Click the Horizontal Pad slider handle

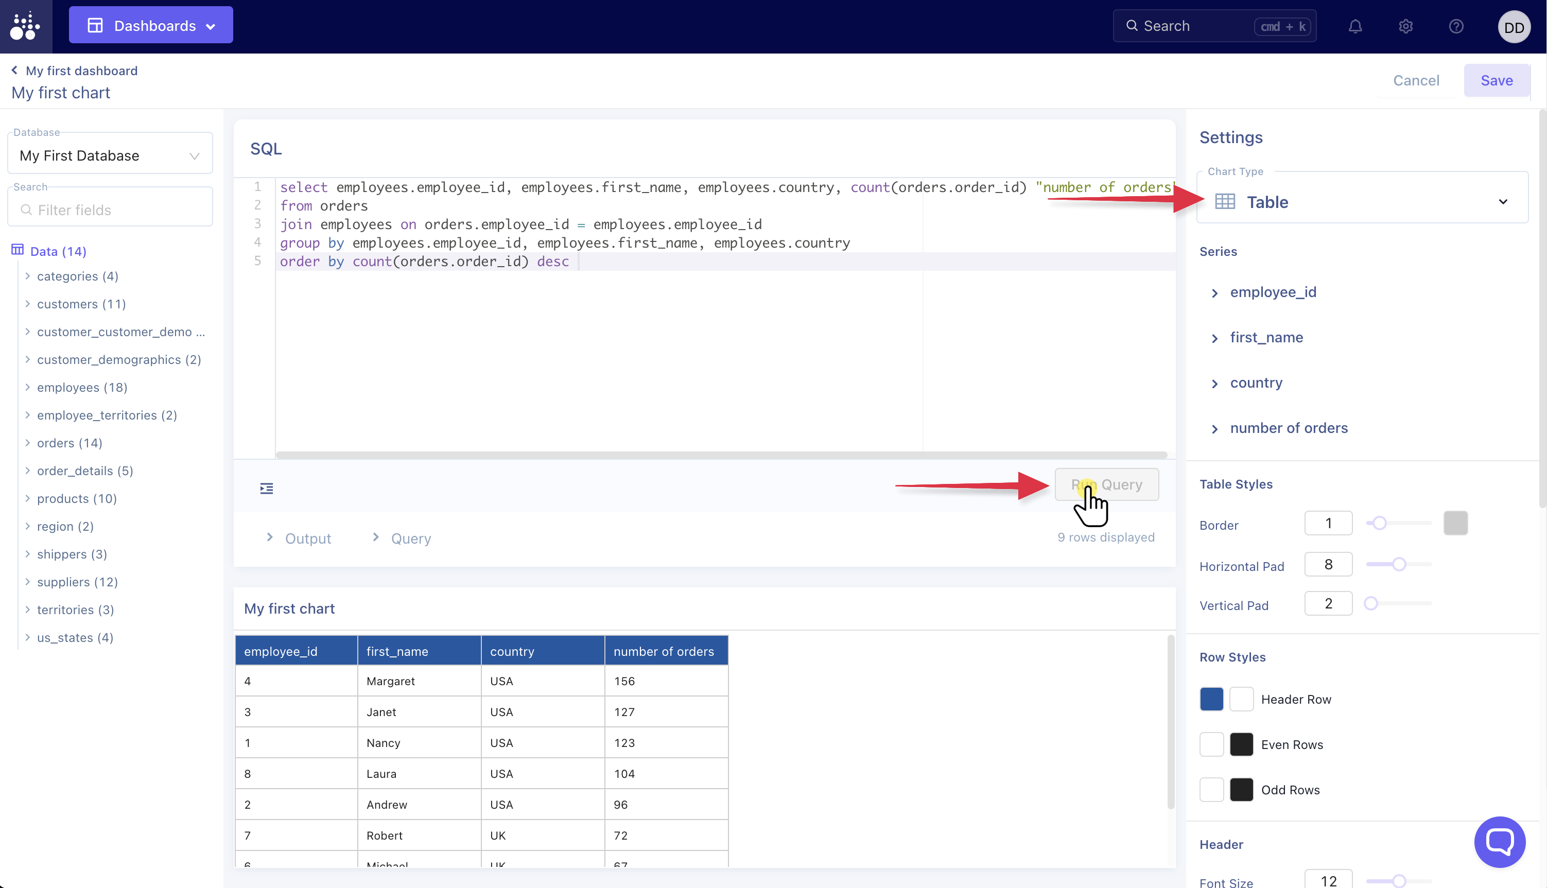click(1399, 565)
